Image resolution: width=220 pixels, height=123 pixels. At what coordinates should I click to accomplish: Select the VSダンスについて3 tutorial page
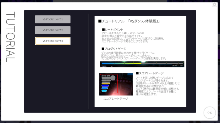[53, 41]
